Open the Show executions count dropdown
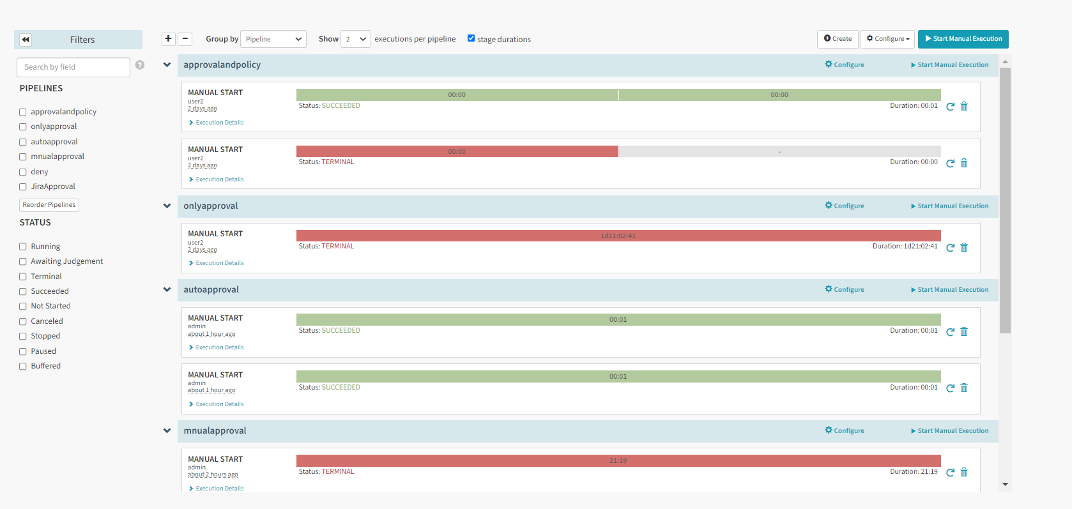Screen dimensions: 1072x509 [x=355, y=39]
